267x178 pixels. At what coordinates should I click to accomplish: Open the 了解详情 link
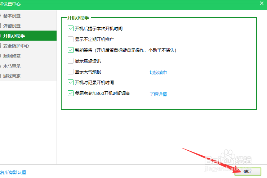(x=158, y=94)
